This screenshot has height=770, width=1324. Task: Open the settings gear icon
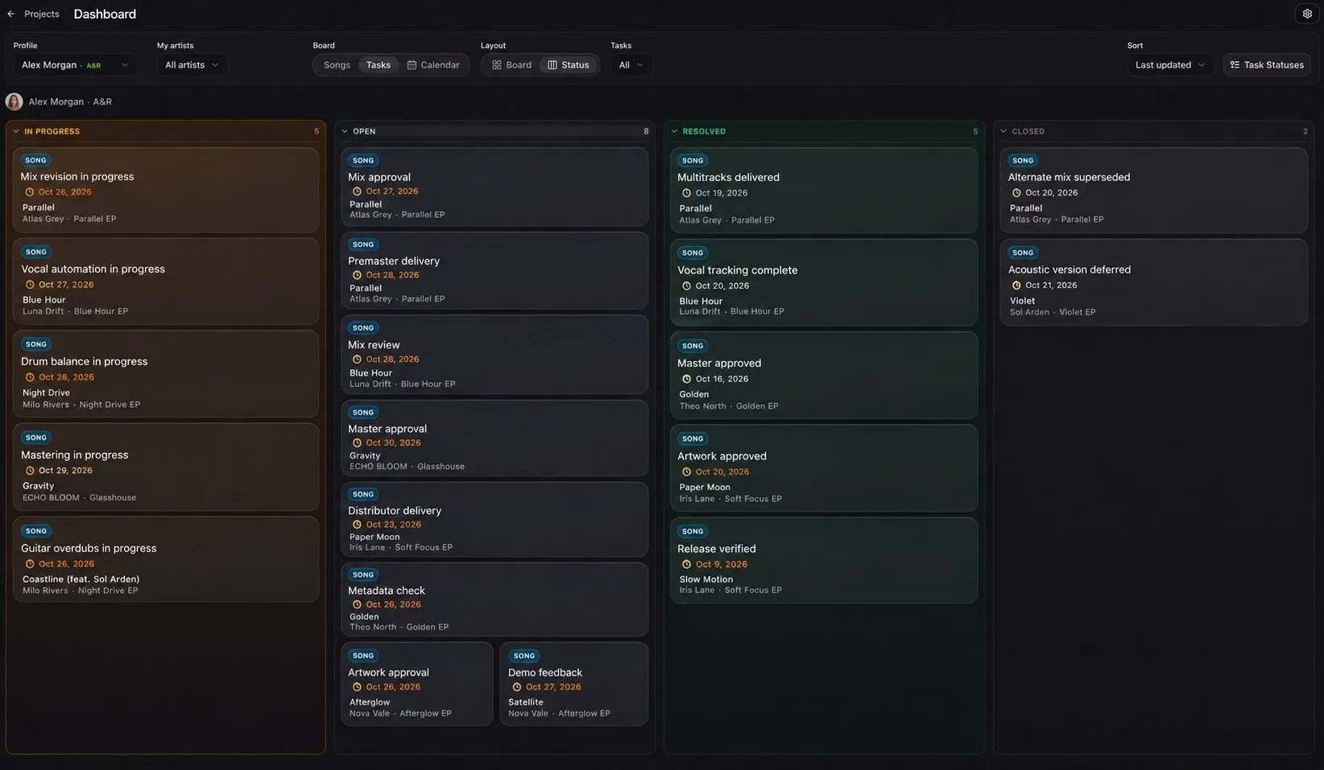1307,14
